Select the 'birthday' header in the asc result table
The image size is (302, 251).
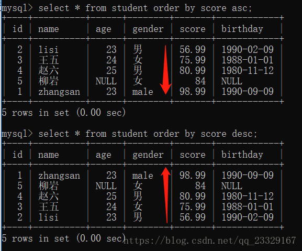point(242,29)
